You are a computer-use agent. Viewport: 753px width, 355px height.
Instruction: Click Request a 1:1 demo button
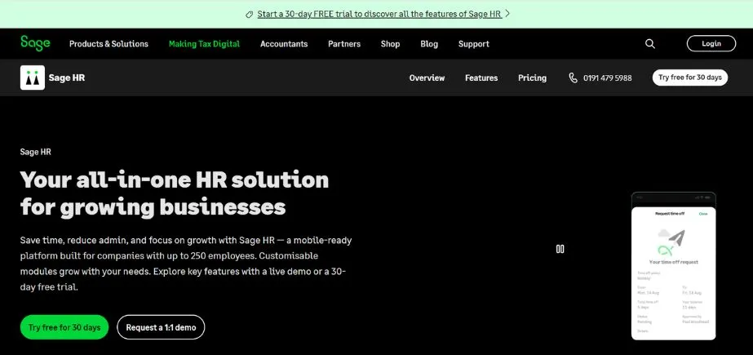point(161,327)
